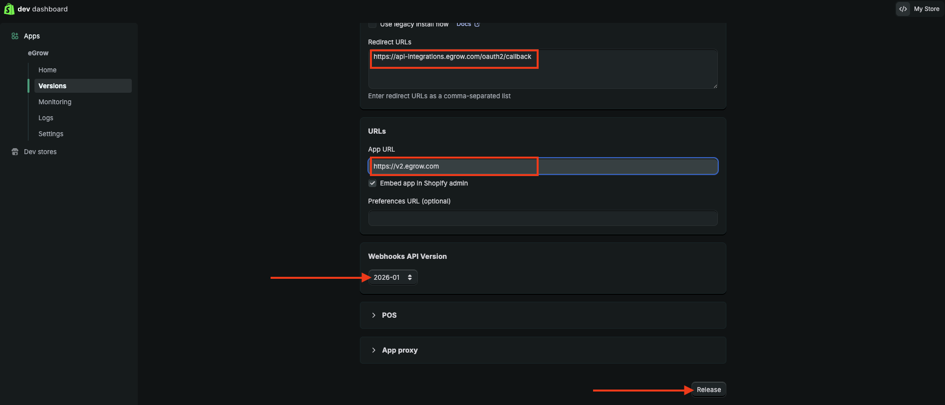Screen dimensions: 945x405
Task: Click the Preferences URL input field
Action: pos(543,218)
